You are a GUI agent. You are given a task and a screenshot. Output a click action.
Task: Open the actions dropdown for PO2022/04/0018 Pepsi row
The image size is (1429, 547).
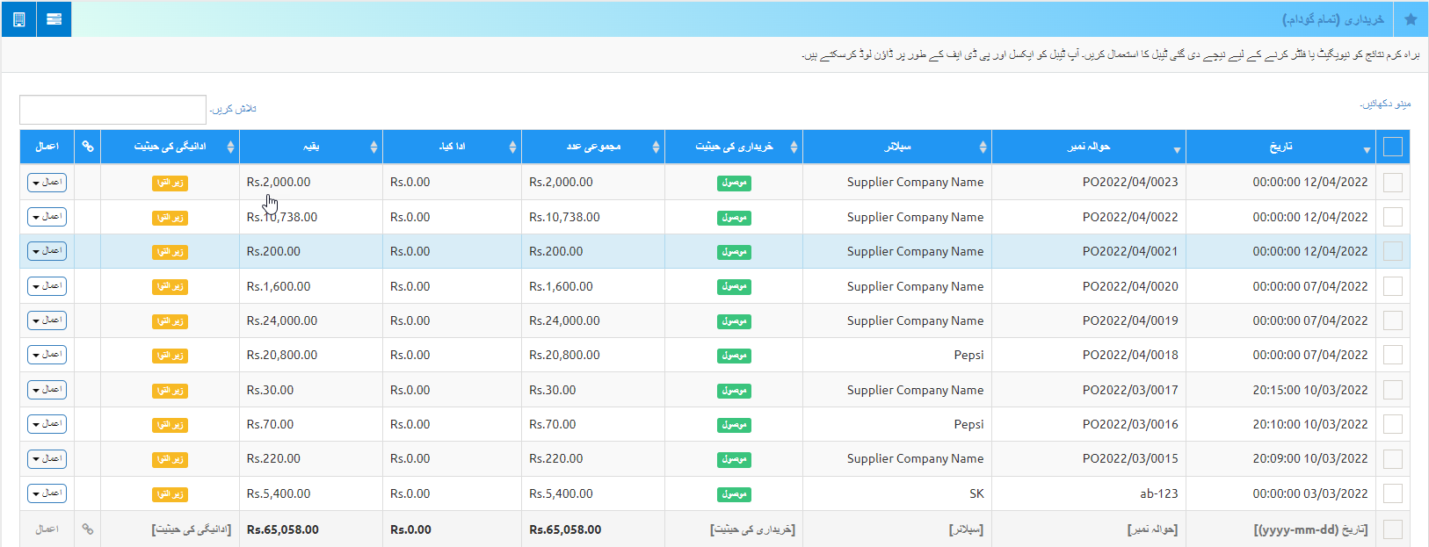(47, 355)
